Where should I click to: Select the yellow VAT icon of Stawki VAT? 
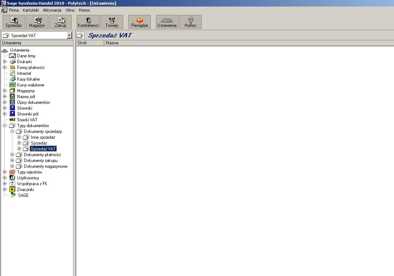(13, 120)
